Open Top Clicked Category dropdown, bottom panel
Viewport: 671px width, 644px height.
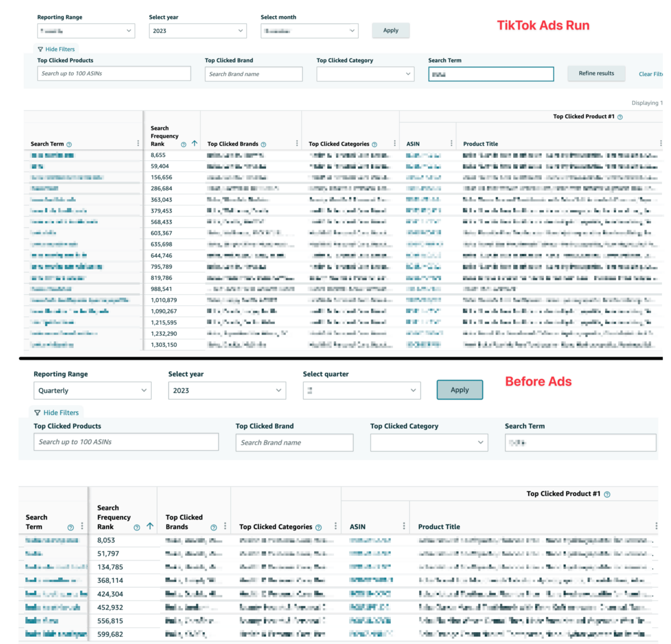(x=429, y=442)
